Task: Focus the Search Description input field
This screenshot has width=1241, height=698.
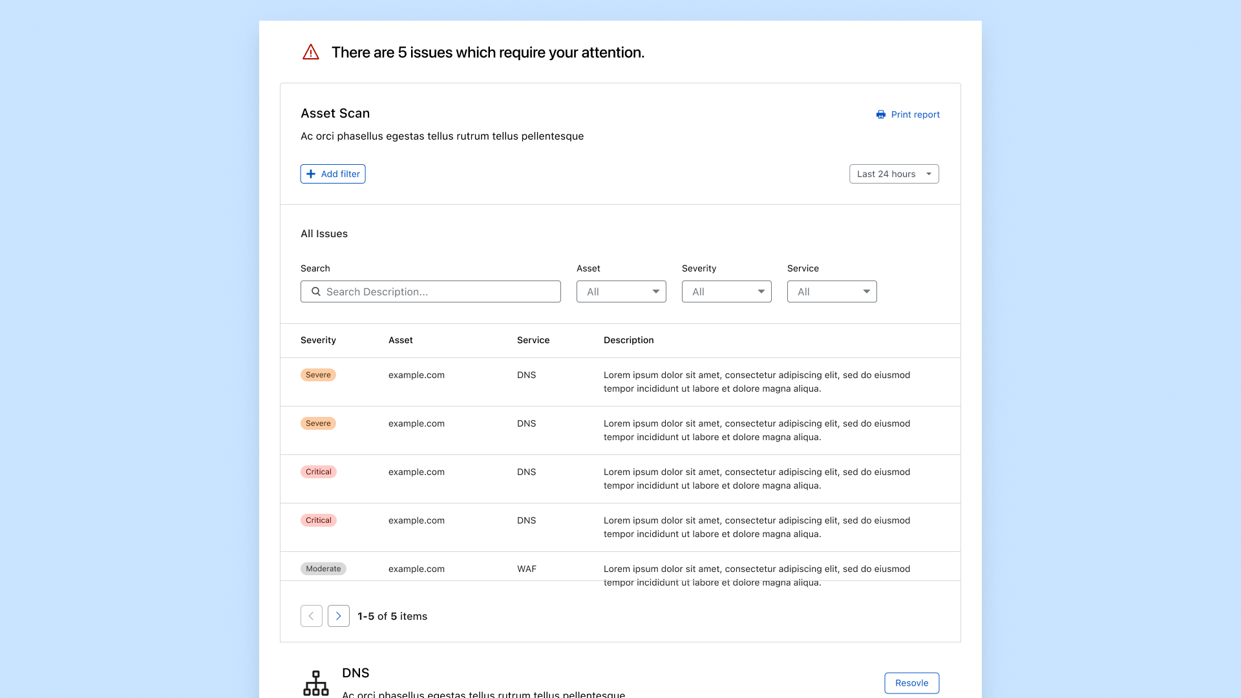Action: (x=440, y=291)
